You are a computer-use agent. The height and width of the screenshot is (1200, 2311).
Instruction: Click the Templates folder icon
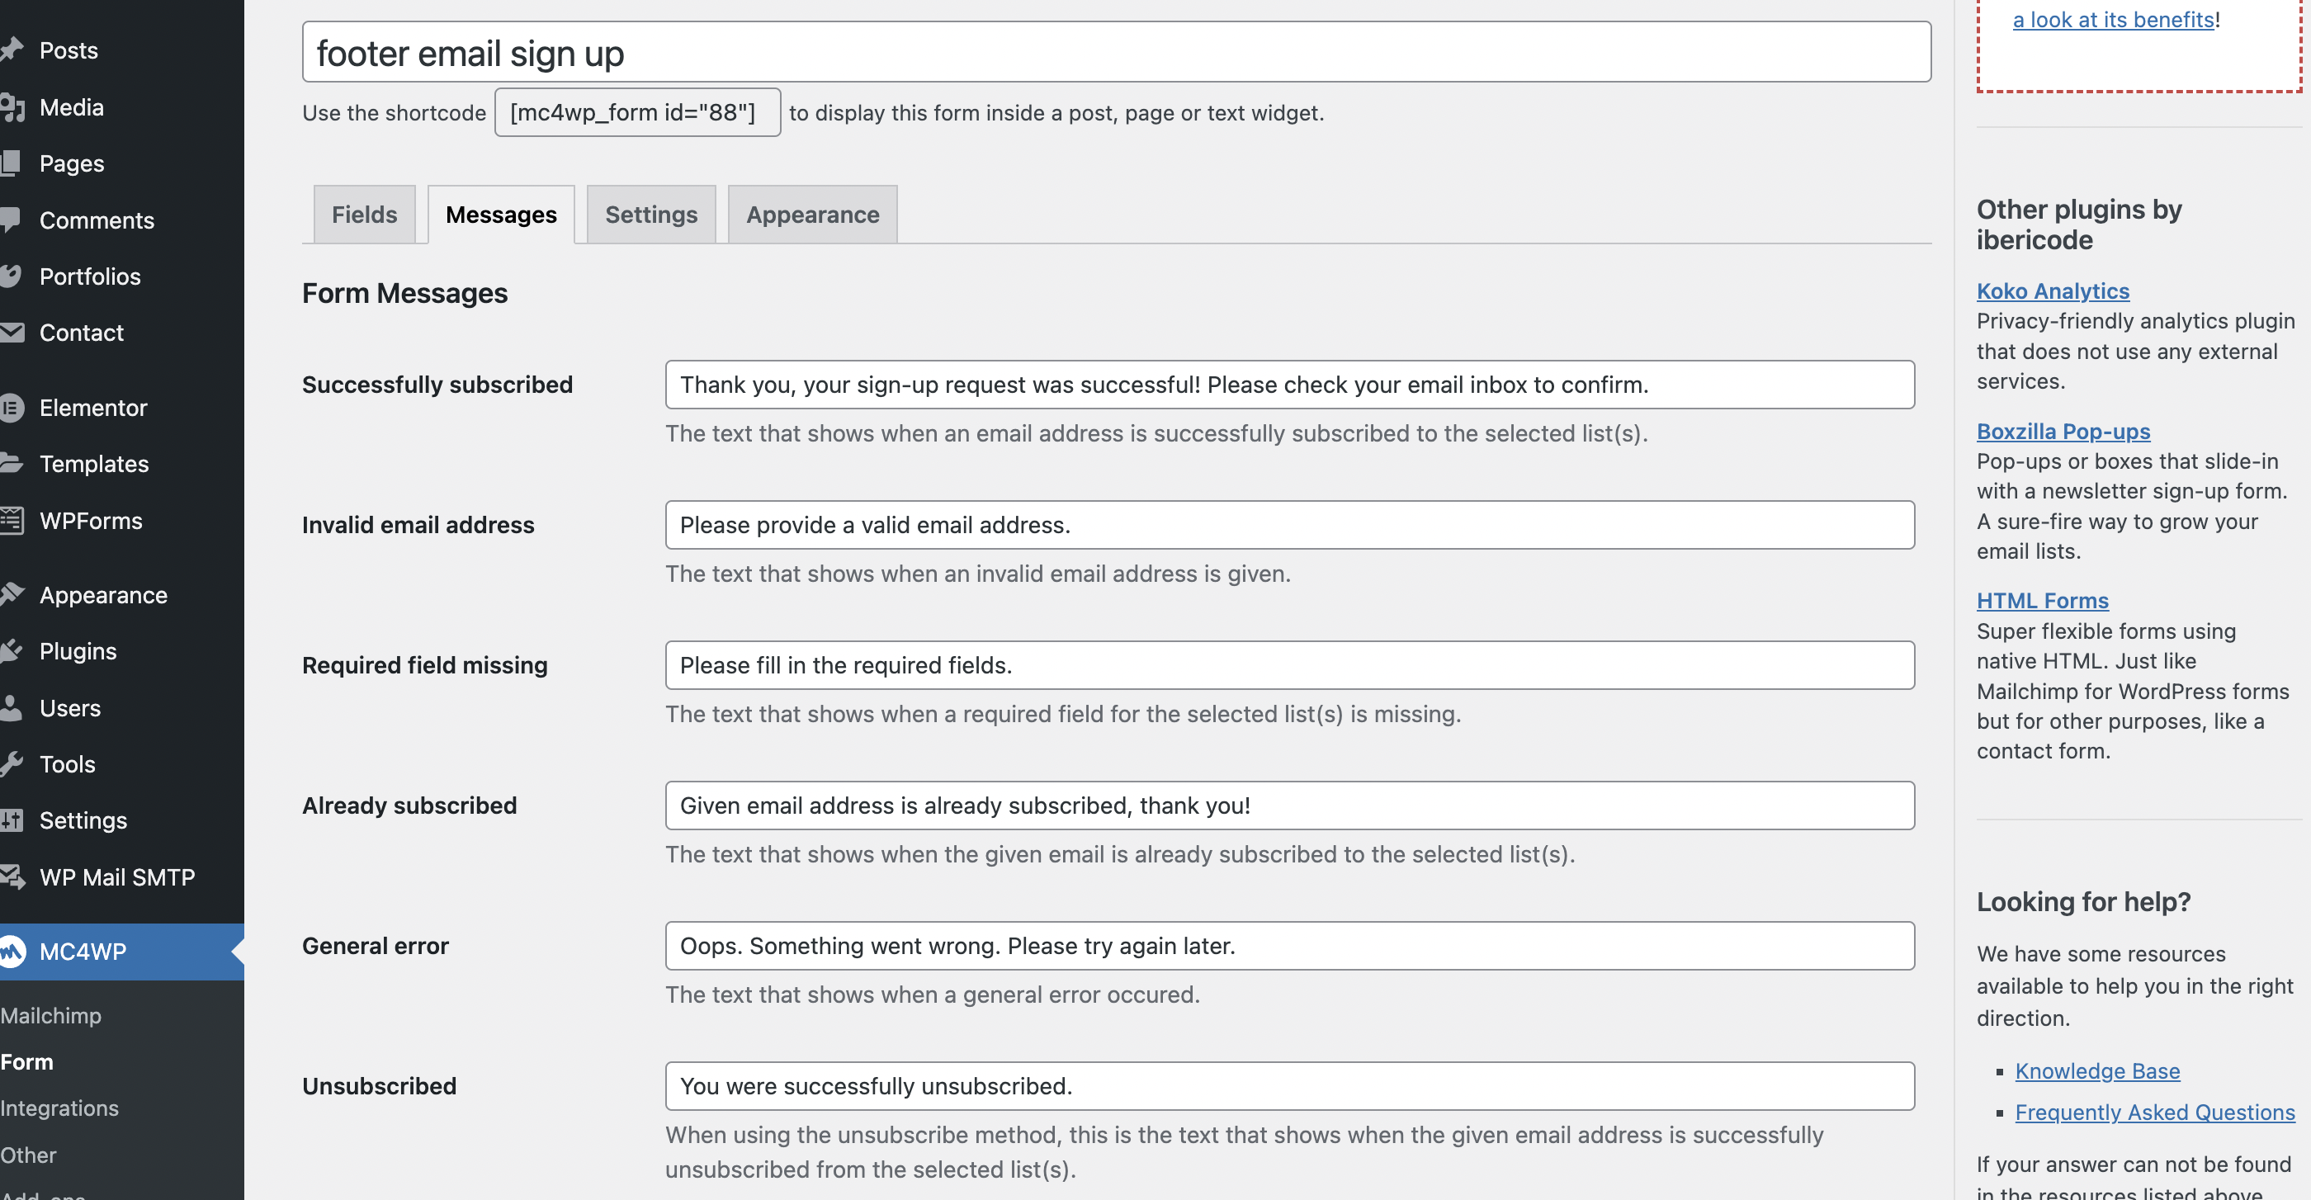[11, 464]
